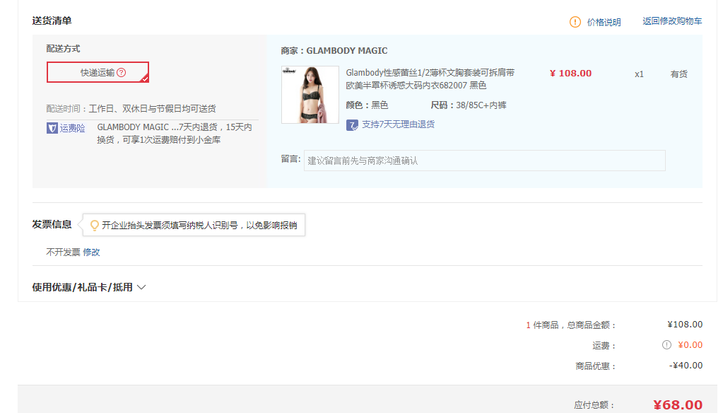This screenshot has width=723, height=413.
Task: Open the Glambody product thumbnail image
Action: click(310, 95)
